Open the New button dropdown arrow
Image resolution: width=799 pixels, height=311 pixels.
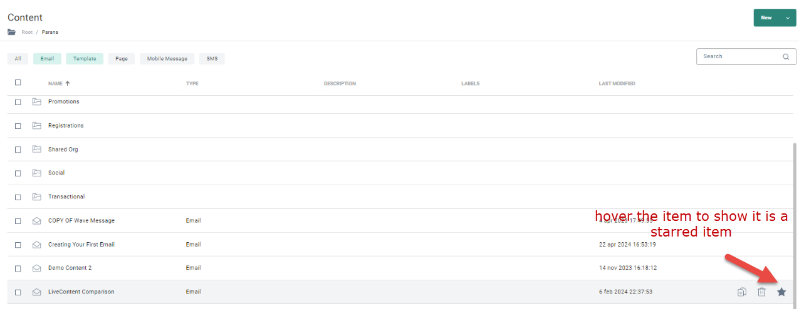(x=788, y=18)
